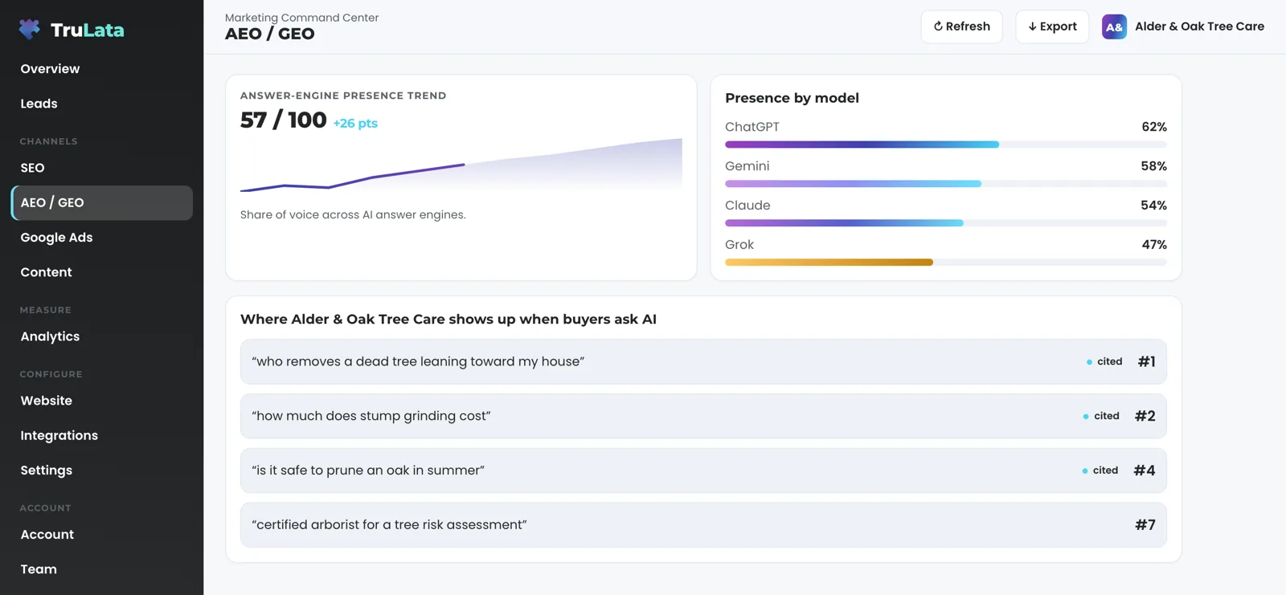The image size is (1286, 595).
Task: Click the +26 pts change label
Action: click(x=355, y=123)
